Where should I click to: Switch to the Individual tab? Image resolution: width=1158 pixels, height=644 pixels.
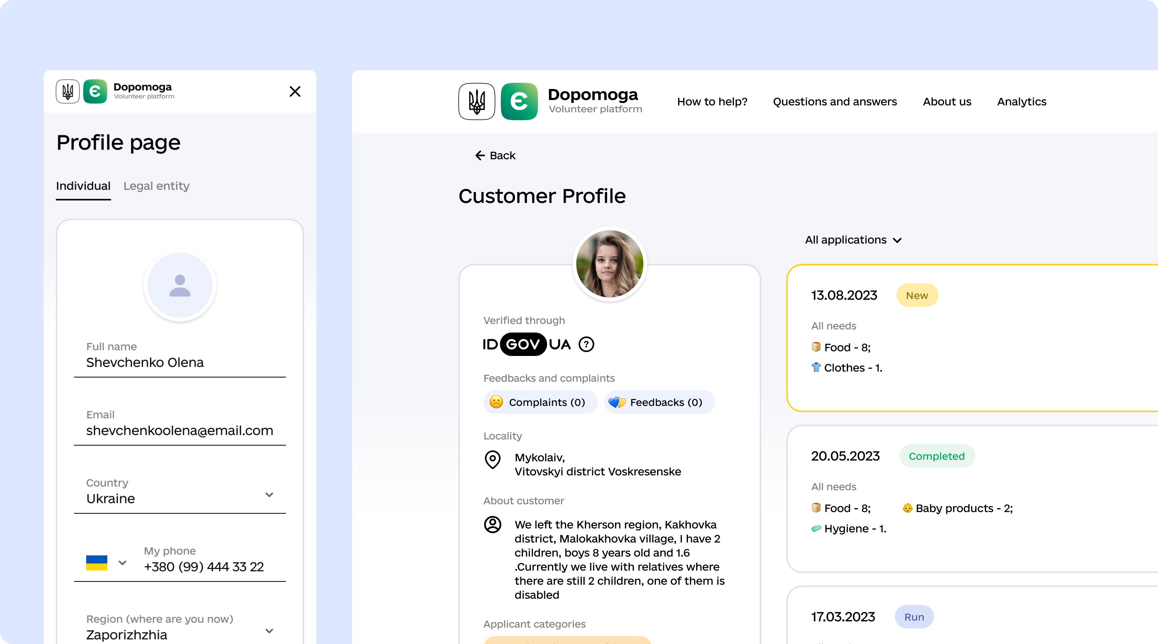pyautogui.click(x=83, y=186)
